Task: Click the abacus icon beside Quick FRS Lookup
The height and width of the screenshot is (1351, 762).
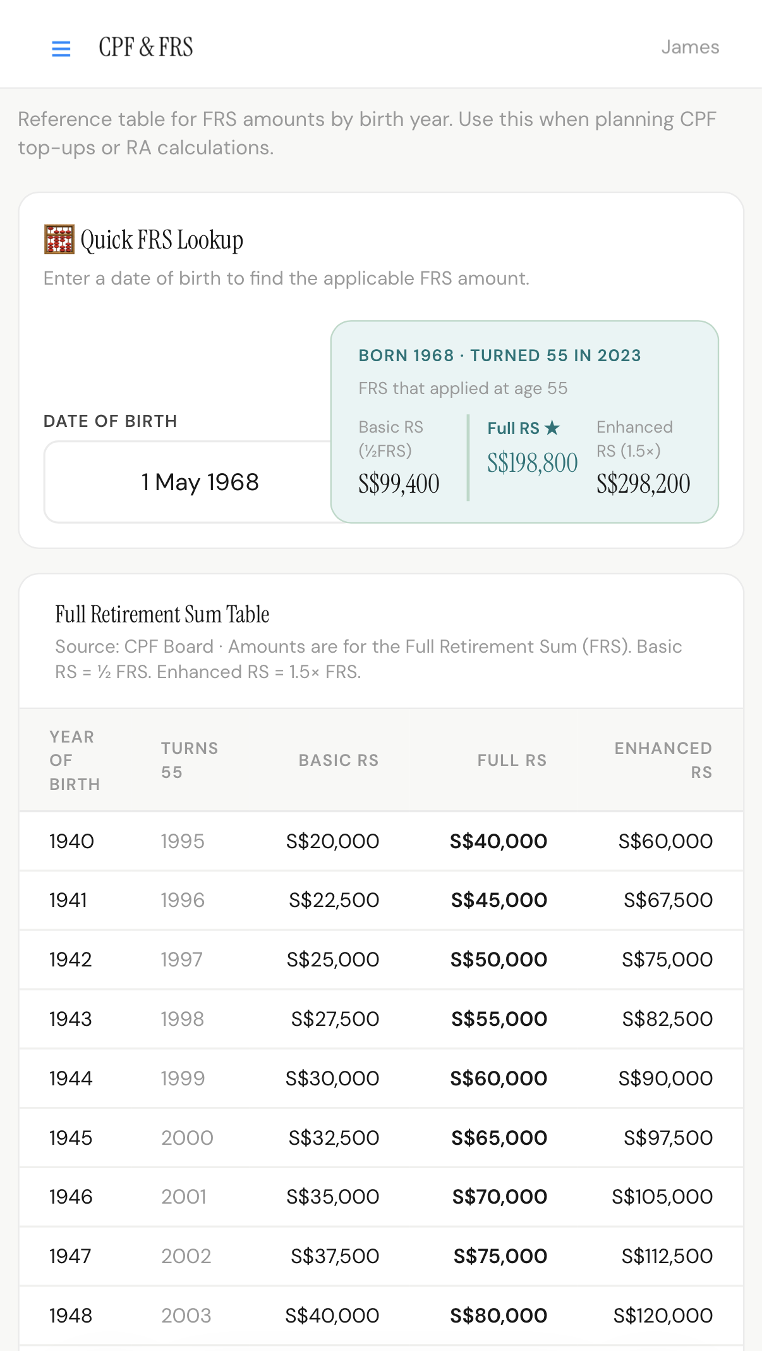Action: click(59, 240)
